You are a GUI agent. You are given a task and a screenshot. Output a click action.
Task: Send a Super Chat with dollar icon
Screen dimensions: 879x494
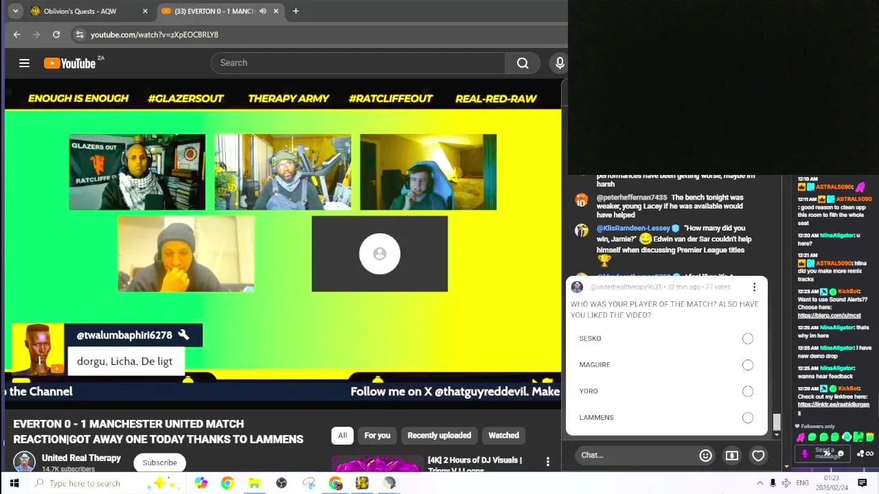[732, 455]
